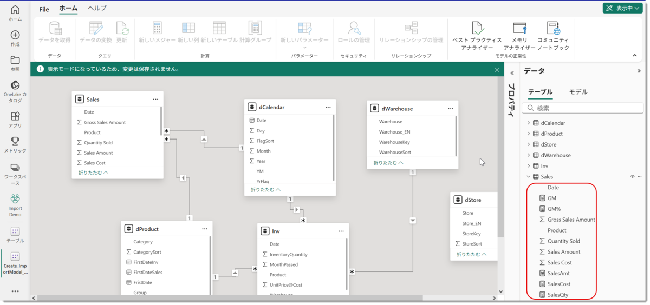Expand dStore in data pane

[529, 145]
